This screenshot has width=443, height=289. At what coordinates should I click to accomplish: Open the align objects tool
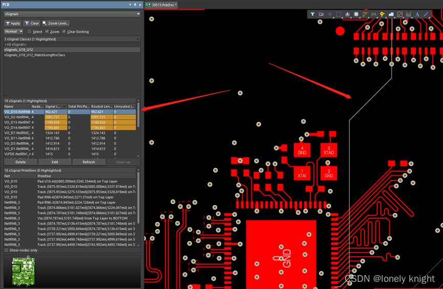tap(348, 14)
